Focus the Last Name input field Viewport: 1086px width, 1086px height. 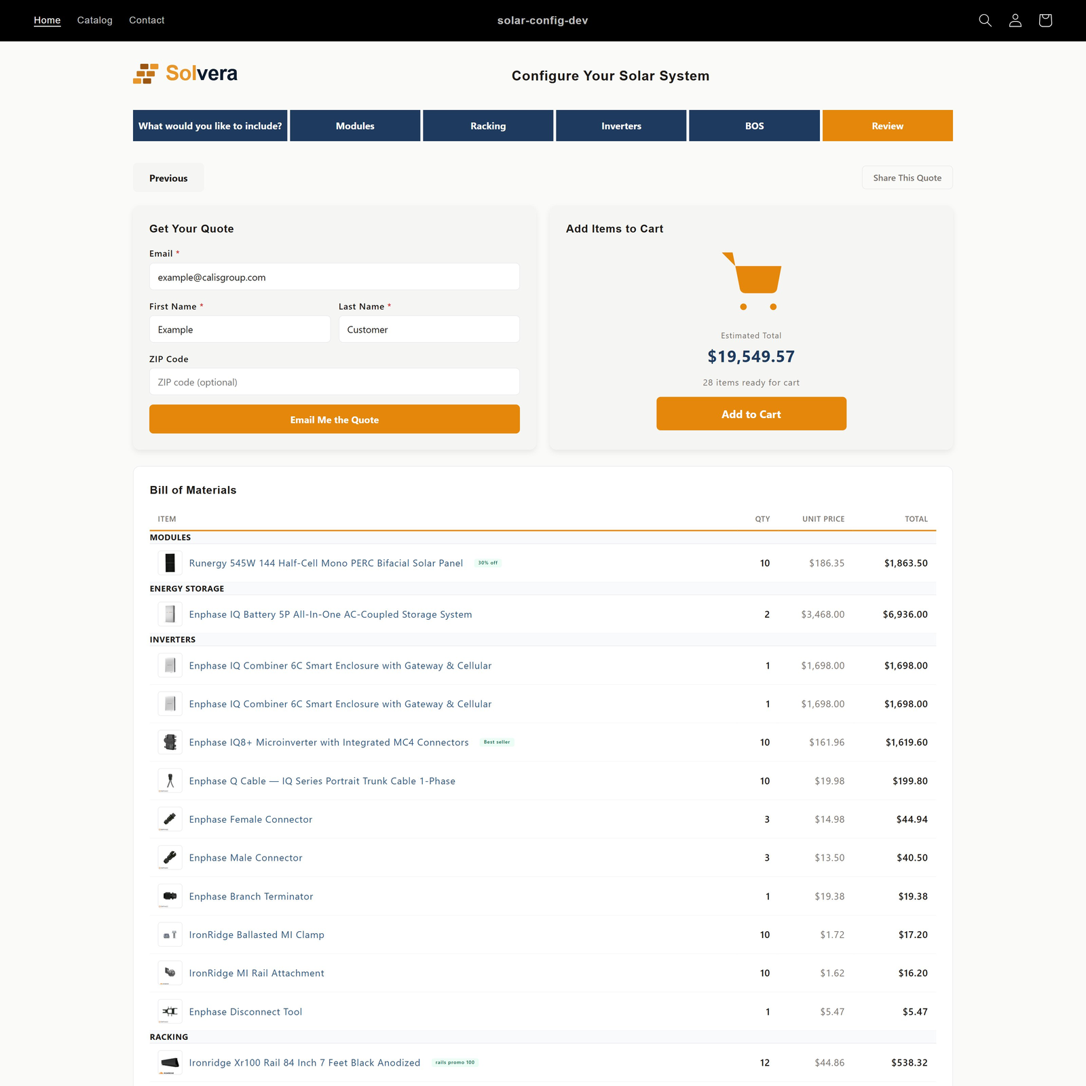click(x=429, y=329)
